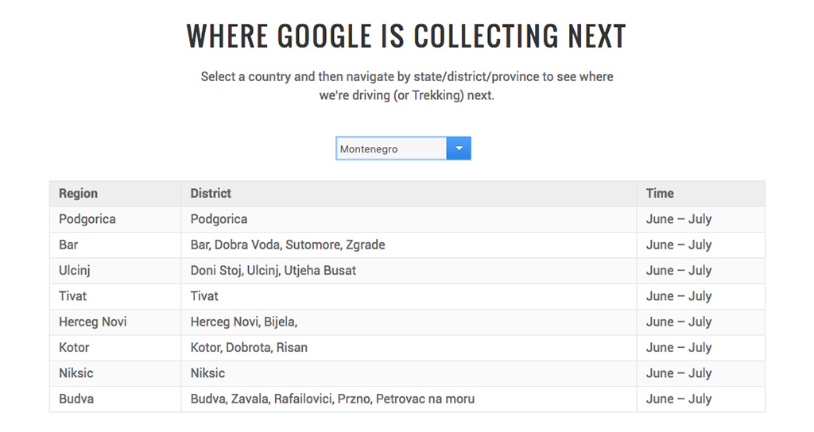The image size is (814, 432).
Task: Select the Bar region cell
Action: pyautogui.click(x=115, y=245)
